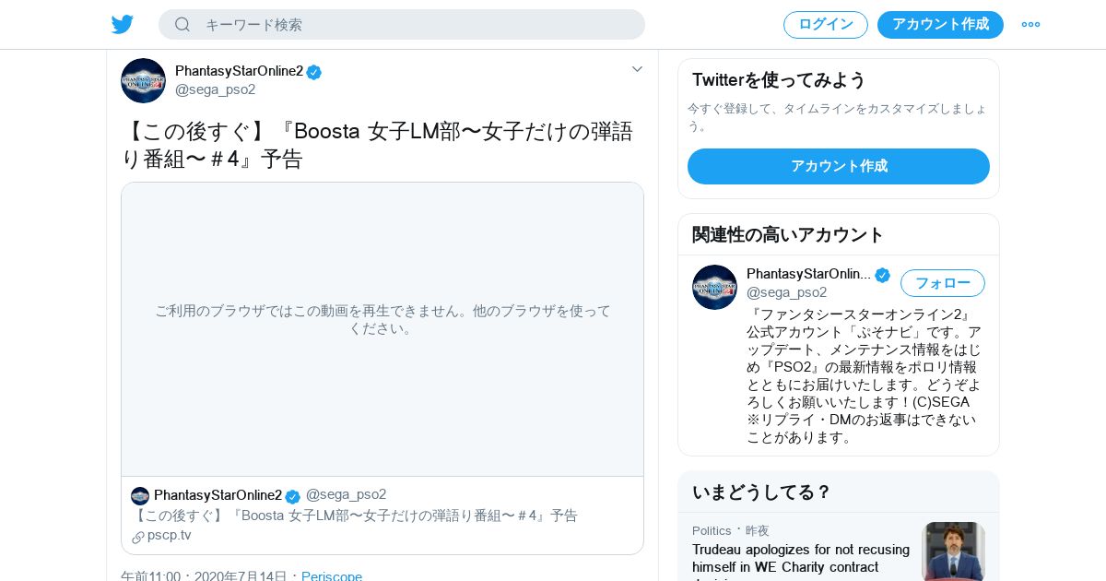Click the いまどうしてる？ heading
The width and height of the screenshot is (1106, 581).
(761, 492)
